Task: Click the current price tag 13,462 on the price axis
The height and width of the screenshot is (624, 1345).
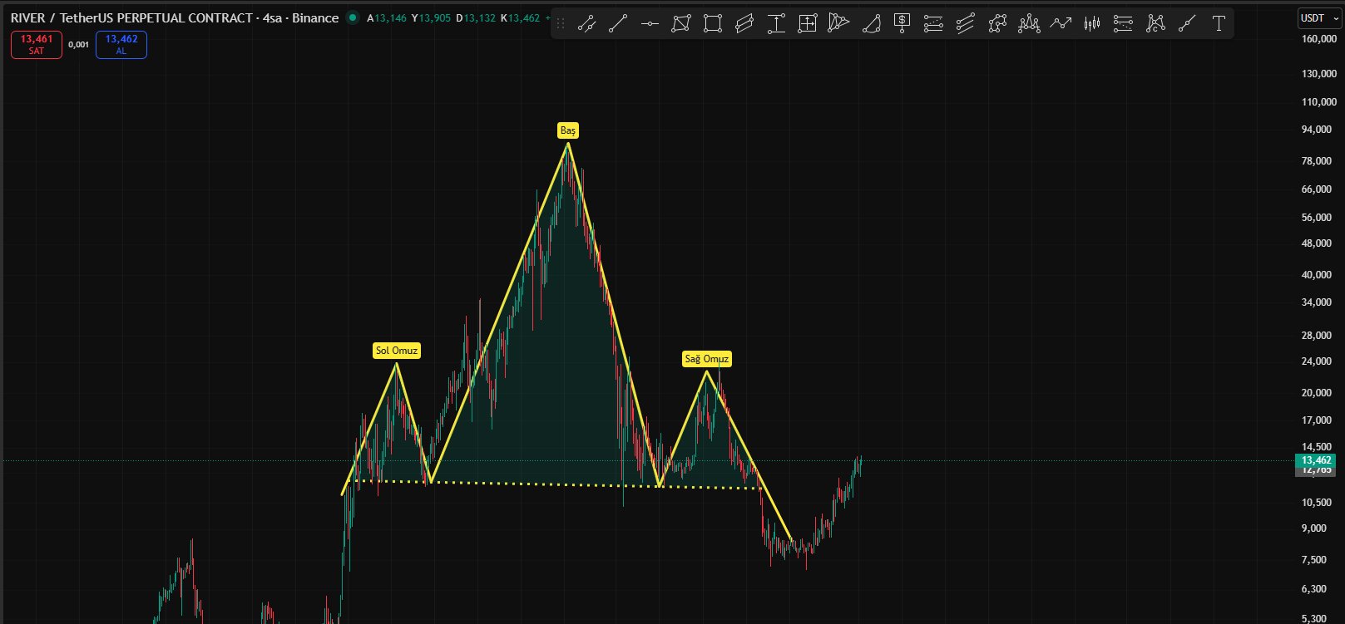Action: click(x=1316, y=460)
